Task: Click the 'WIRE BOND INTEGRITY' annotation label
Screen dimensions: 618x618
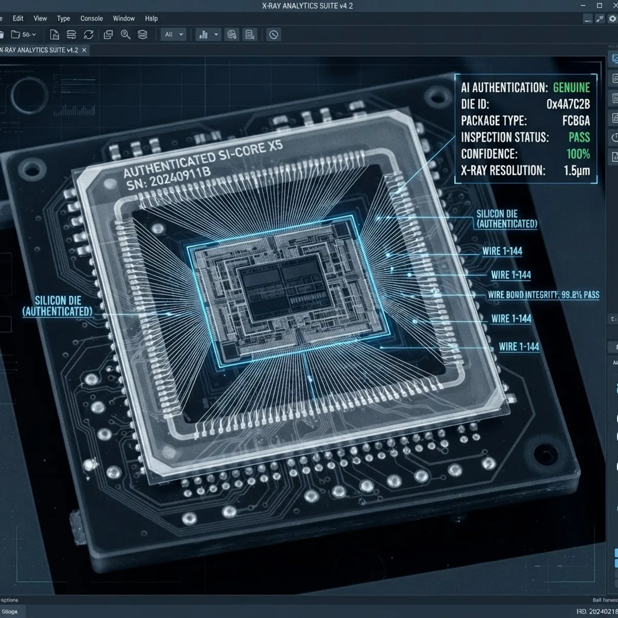Action: 544,295
